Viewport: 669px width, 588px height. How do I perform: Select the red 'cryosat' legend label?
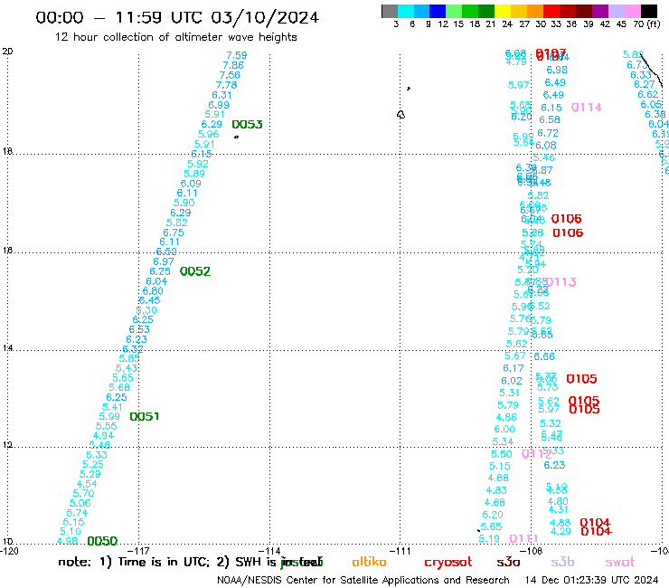pyautogui.click(x=448, y=563)
